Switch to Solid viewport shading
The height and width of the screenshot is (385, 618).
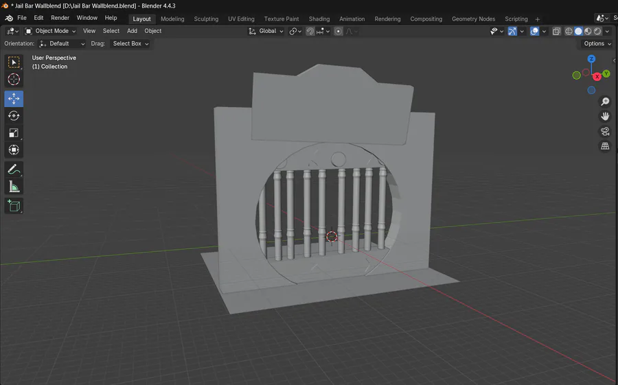[578, 31]
